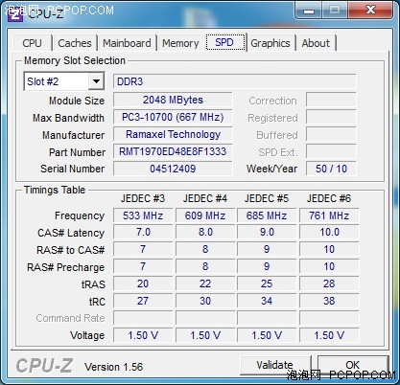Click tRC value 30
Image resolution: width=400 pixels, height=385 pixels.
pyautogui.click(x=205, y=301)
